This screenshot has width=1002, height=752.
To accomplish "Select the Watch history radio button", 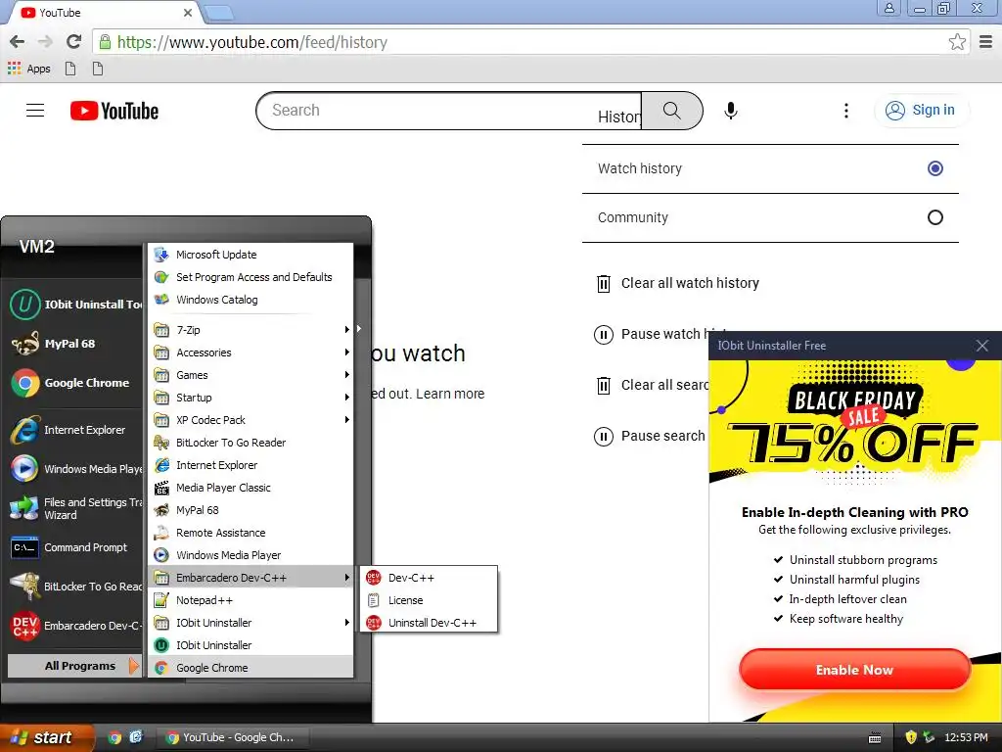I will pos(934,168).
